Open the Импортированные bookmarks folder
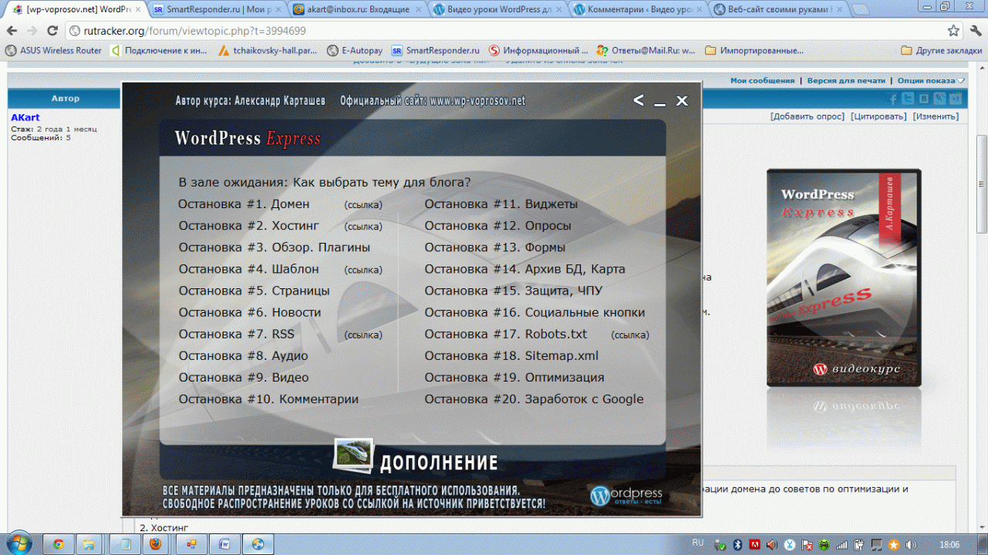The width and height of the screenshot is (988, 555). (754, 50)
